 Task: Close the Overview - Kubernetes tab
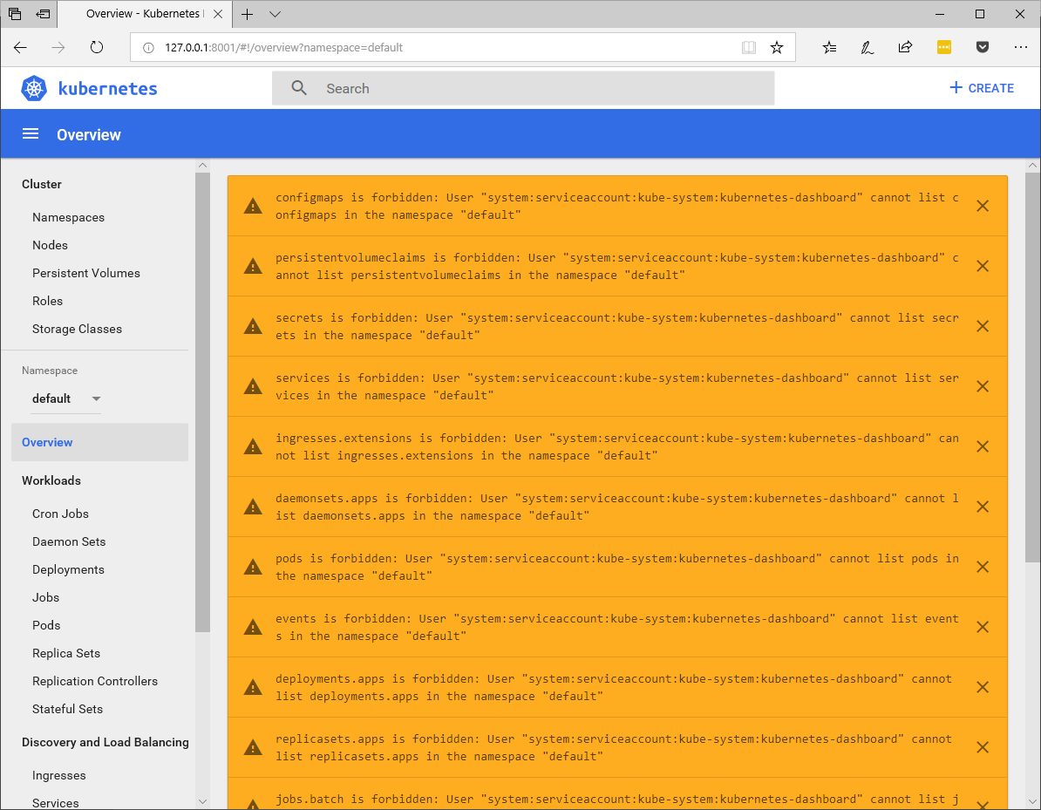218,14
